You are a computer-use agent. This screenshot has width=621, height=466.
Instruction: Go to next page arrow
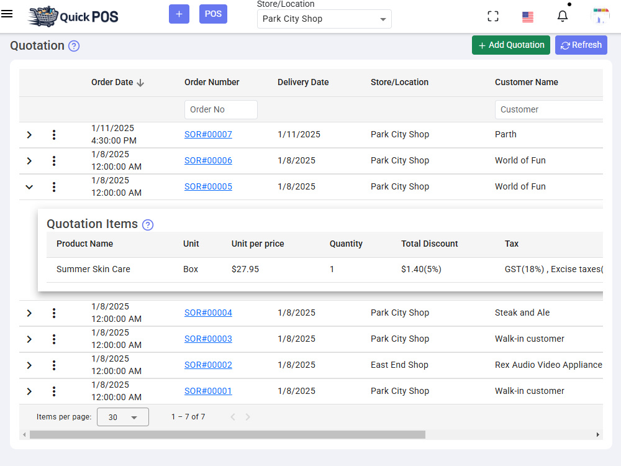(248, 417)
